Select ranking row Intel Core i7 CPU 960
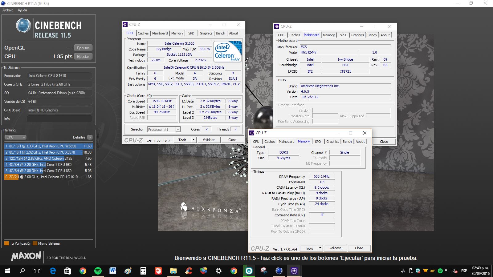Screen dimensions: 493x277 [48, 165]
